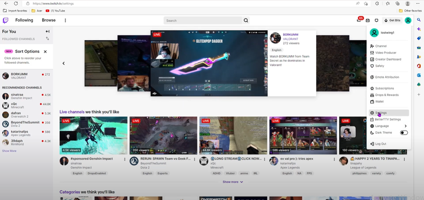Screen dimensions: 424x200
Task: Click into the Twitch search field
Action: click(203, 20)
